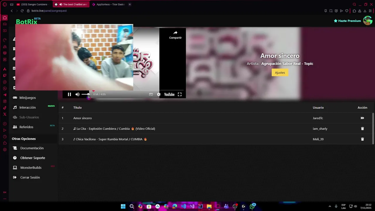Click the song queue scrollbar
375x211 pixels.
tap(373, 128)
